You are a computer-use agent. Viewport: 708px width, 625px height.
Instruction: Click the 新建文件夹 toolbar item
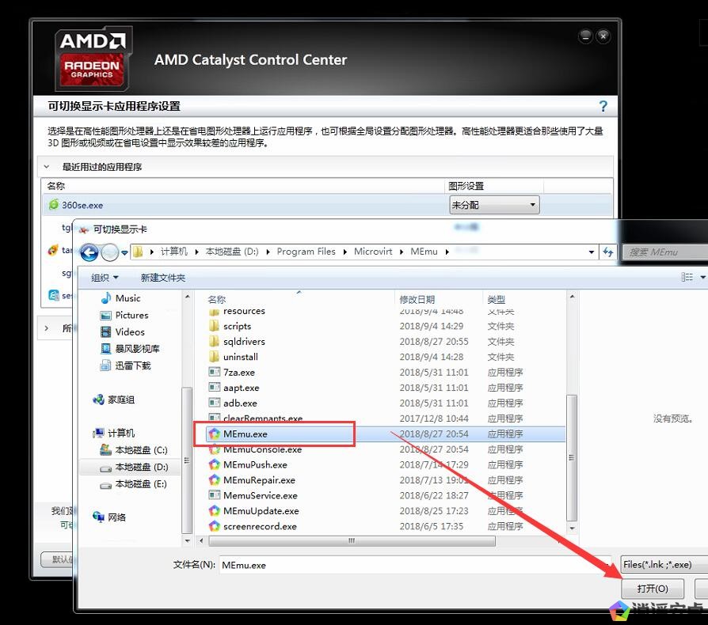click(163, 278)
